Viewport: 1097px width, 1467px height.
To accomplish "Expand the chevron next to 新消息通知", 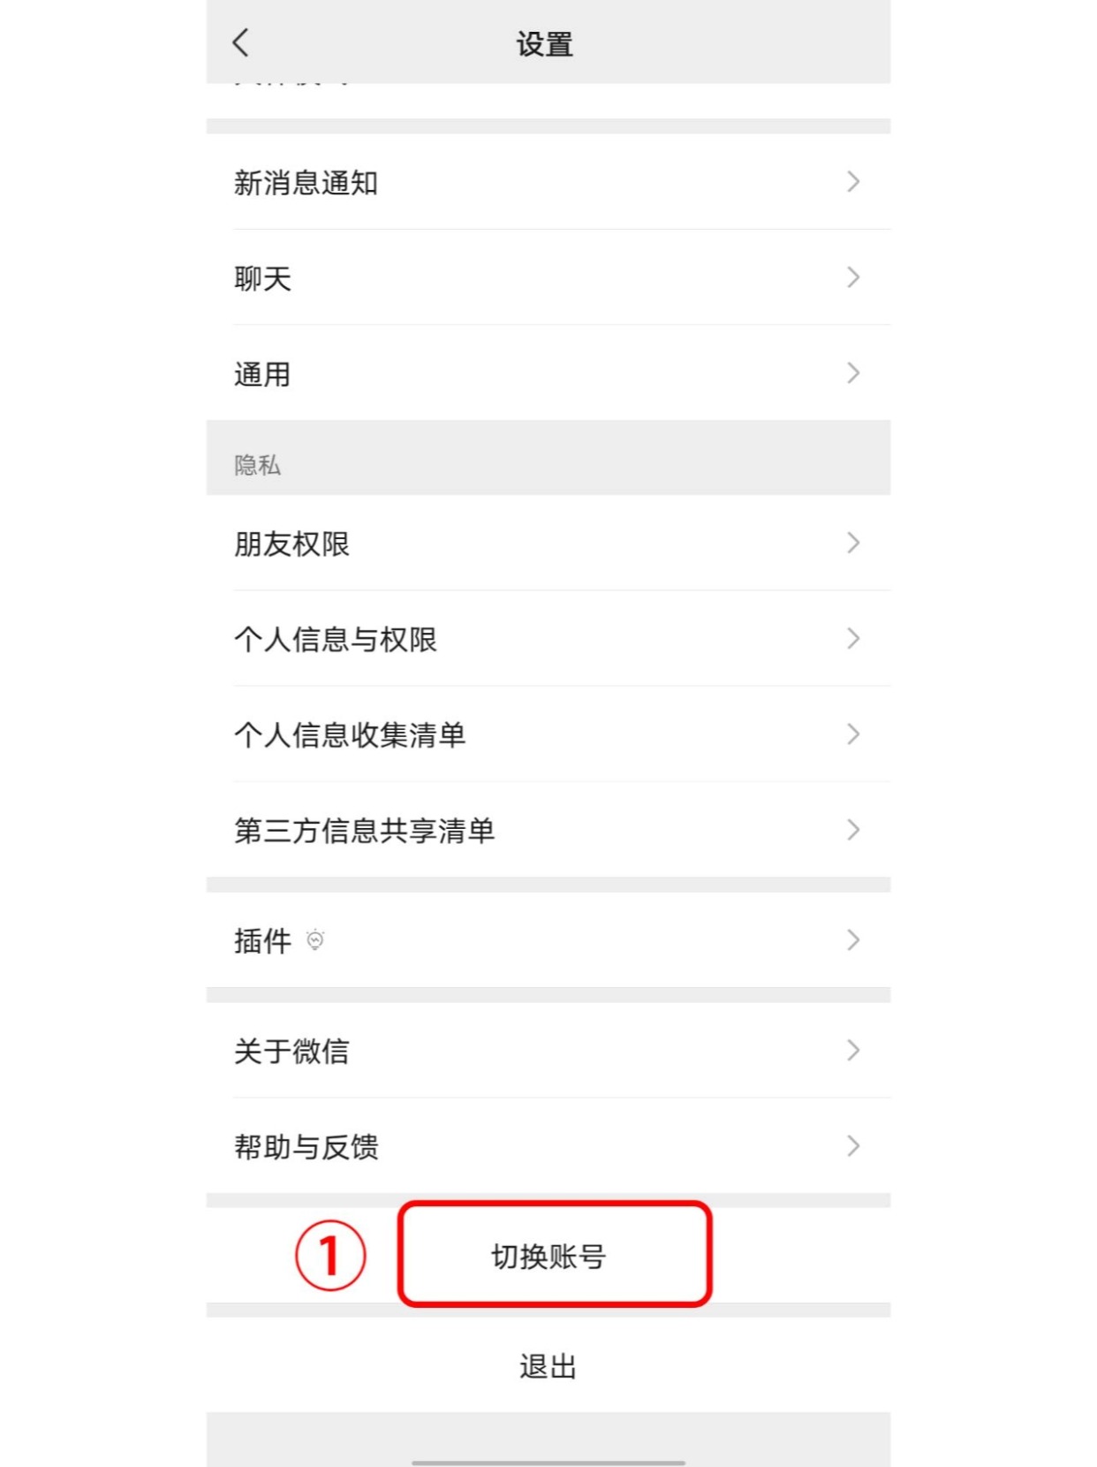I will tap(853, 182).
